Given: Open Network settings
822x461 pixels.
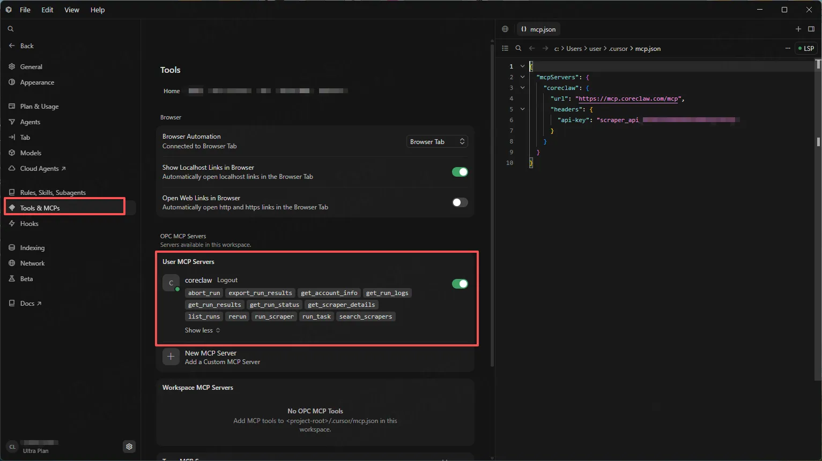Looking at the screenshot, I should pos(32,263).
